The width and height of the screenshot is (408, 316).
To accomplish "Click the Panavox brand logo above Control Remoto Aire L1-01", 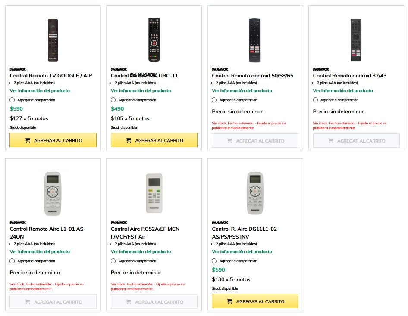I will [x=18, y=222].
